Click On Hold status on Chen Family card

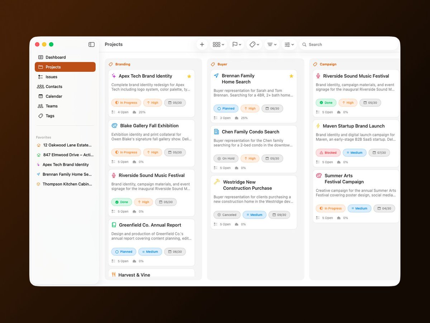click(x=226, y=158)
